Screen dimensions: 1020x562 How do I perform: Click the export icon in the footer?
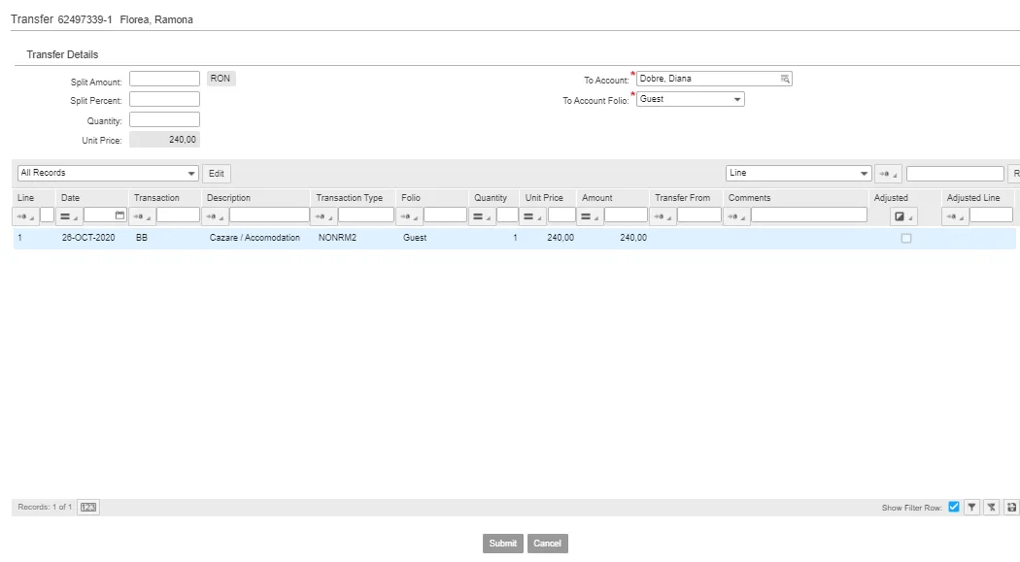pyautogui.click(x=1011, y=508)
